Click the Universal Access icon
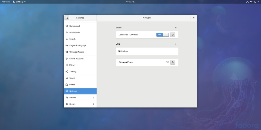Screen dimensions: 261x130 67,52
